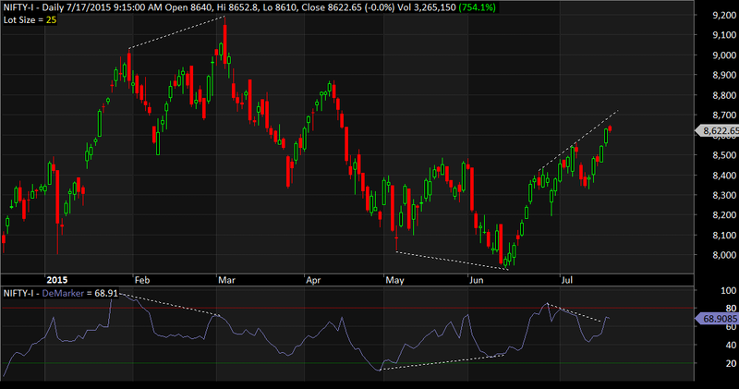739x389 pixels.
Task: Click the 2015 year label on time axis
Action: click(x=56, y=280)
